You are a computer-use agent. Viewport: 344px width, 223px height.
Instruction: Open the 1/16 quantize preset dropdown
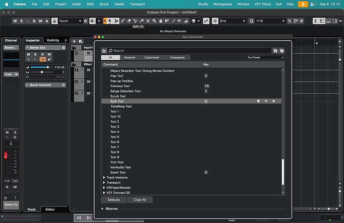click(x=270, y=21)
